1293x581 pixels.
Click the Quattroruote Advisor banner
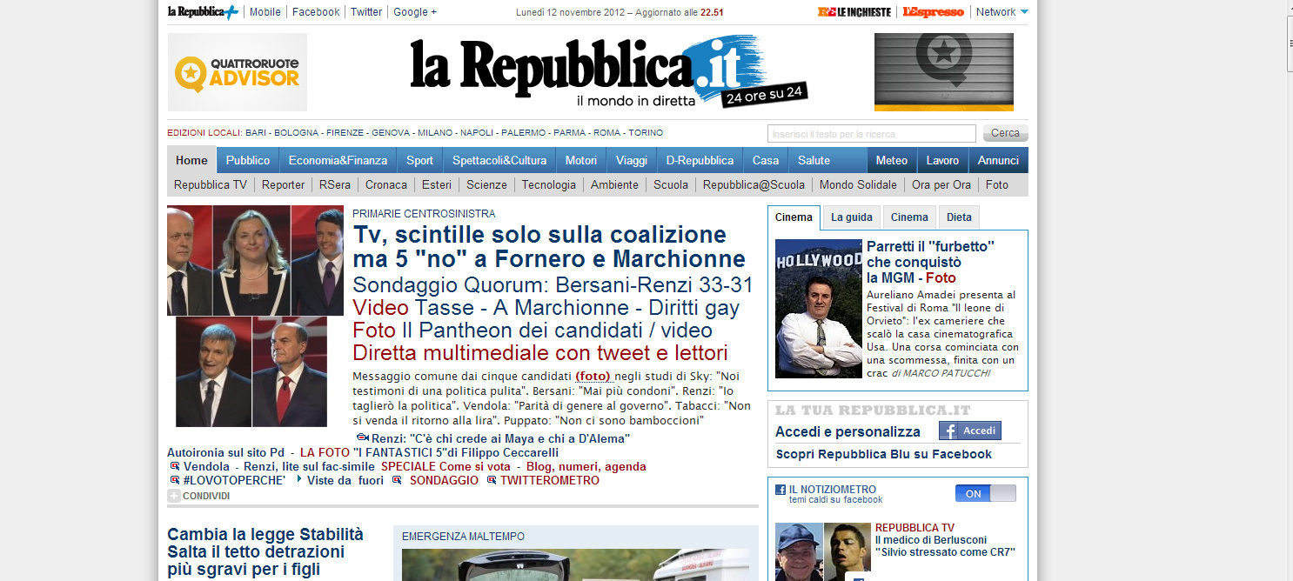(x=238, y=72)
